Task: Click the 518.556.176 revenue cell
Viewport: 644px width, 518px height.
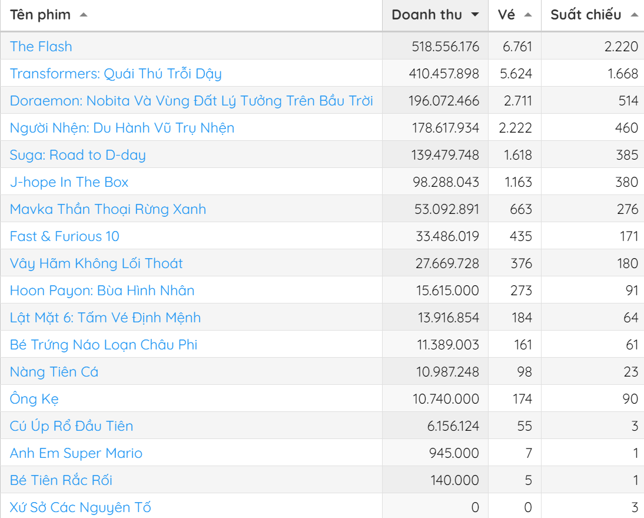Action: (x=445, y=47)
